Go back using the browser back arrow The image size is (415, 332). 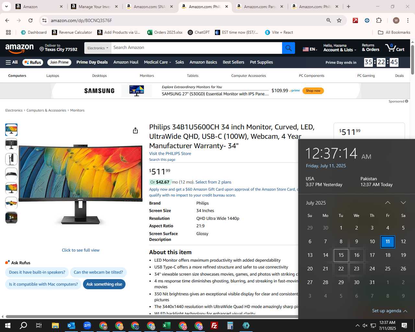(x=7, y=20)
